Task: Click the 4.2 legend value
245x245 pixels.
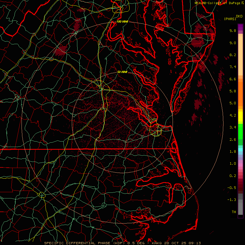Action: 233,115
